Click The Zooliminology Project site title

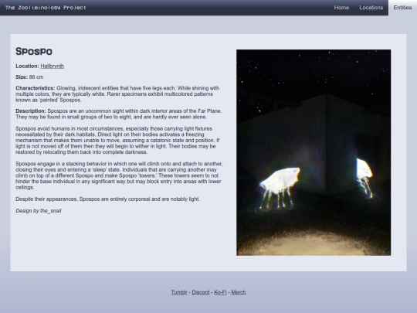point(46,8)
